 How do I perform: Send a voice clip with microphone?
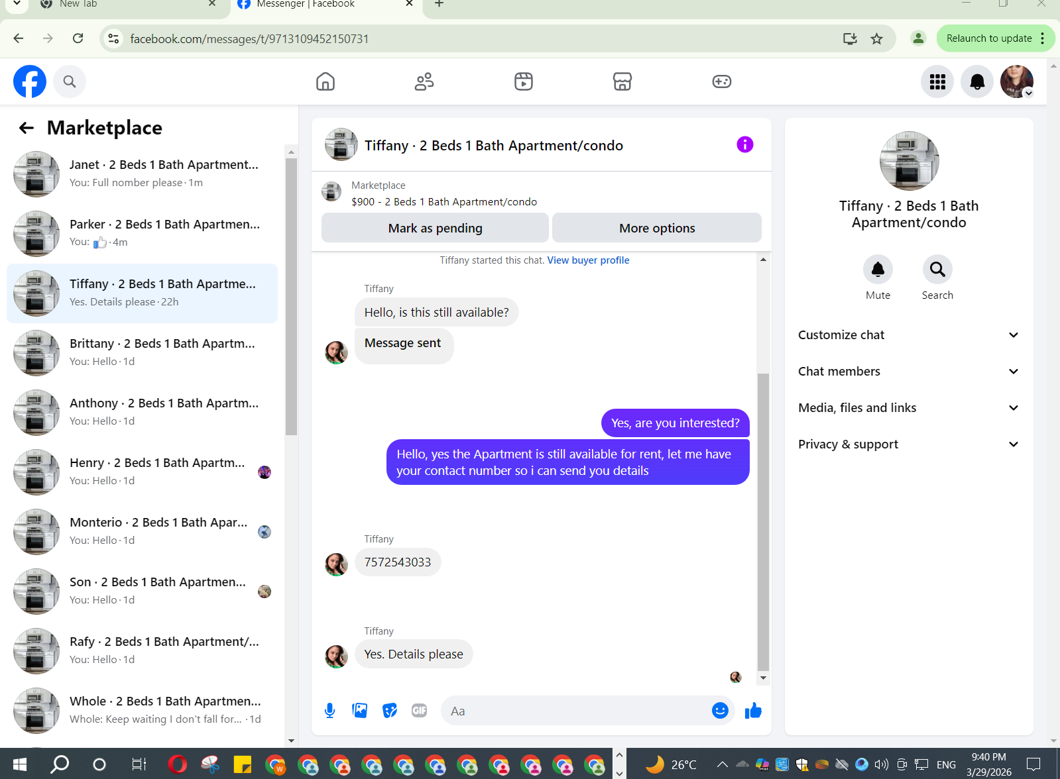pos(329,711)
